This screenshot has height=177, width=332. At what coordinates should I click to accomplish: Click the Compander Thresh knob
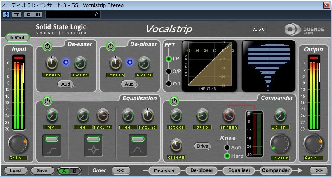click(x=229, y=115)
